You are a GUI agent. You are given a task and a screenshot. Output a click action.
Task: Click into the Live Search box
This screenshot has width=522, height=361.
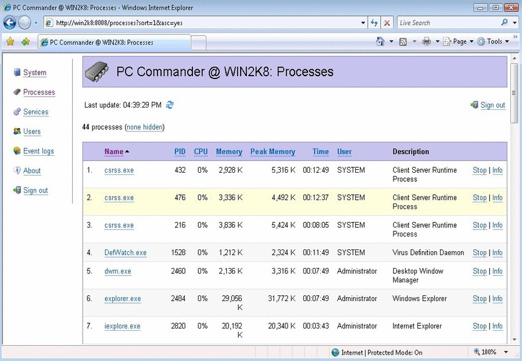pos(449,23)
